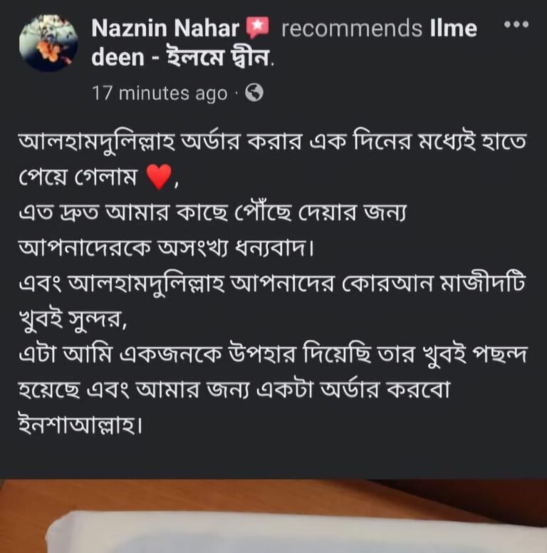Click the red star recommendation badge

(x=257, y=28)
